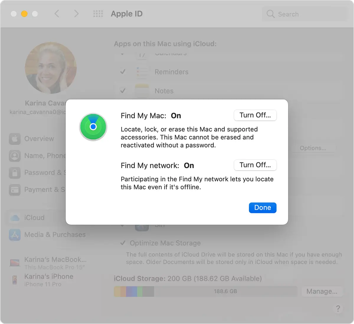The height and width of the screenshot is (324, 354).
Task: Click the Done button
Action: coord(263,208)
